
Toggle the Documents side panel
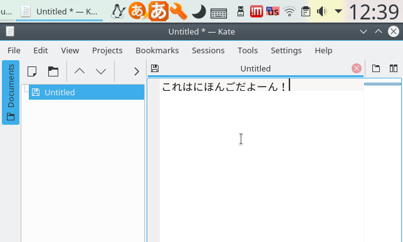11,93
